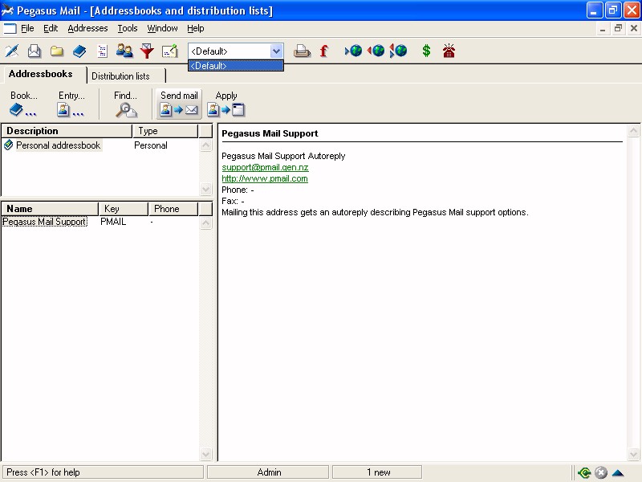Click the entries list scroll up arrow
Screen dimensions: 642x482
point(206,223)
